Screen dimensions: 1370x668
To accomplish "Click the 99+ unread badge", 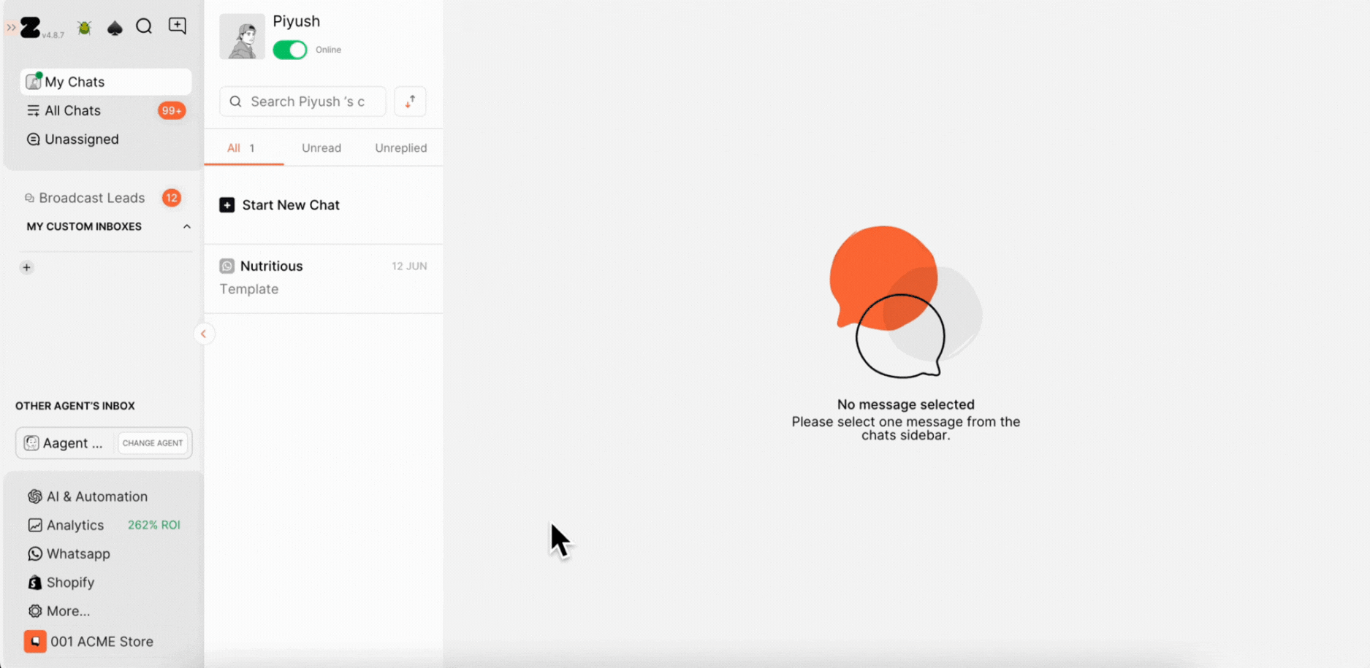I will pos(172,111).
